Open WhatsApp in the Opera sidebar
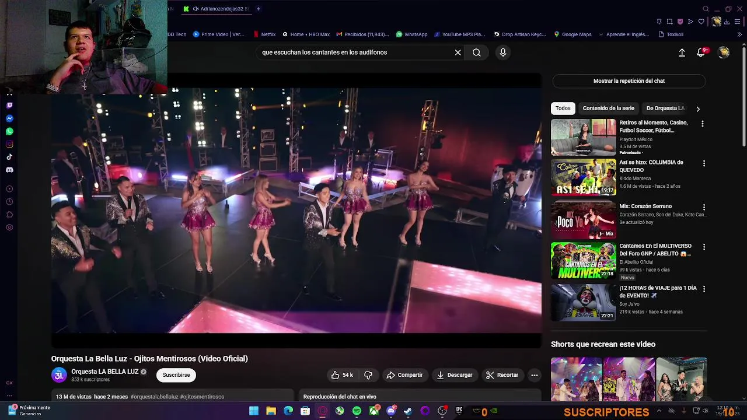Screen dimensions: 747x420 (x=9, y=131)
